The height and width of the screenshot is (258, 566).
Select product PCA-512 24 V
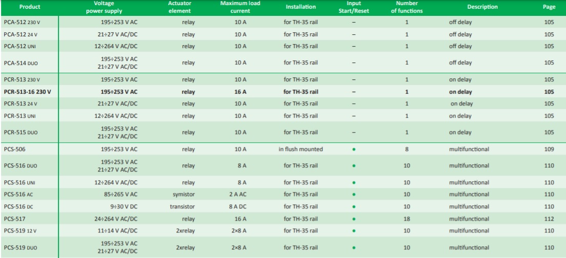pyautogui.click(x=21, y=34)
